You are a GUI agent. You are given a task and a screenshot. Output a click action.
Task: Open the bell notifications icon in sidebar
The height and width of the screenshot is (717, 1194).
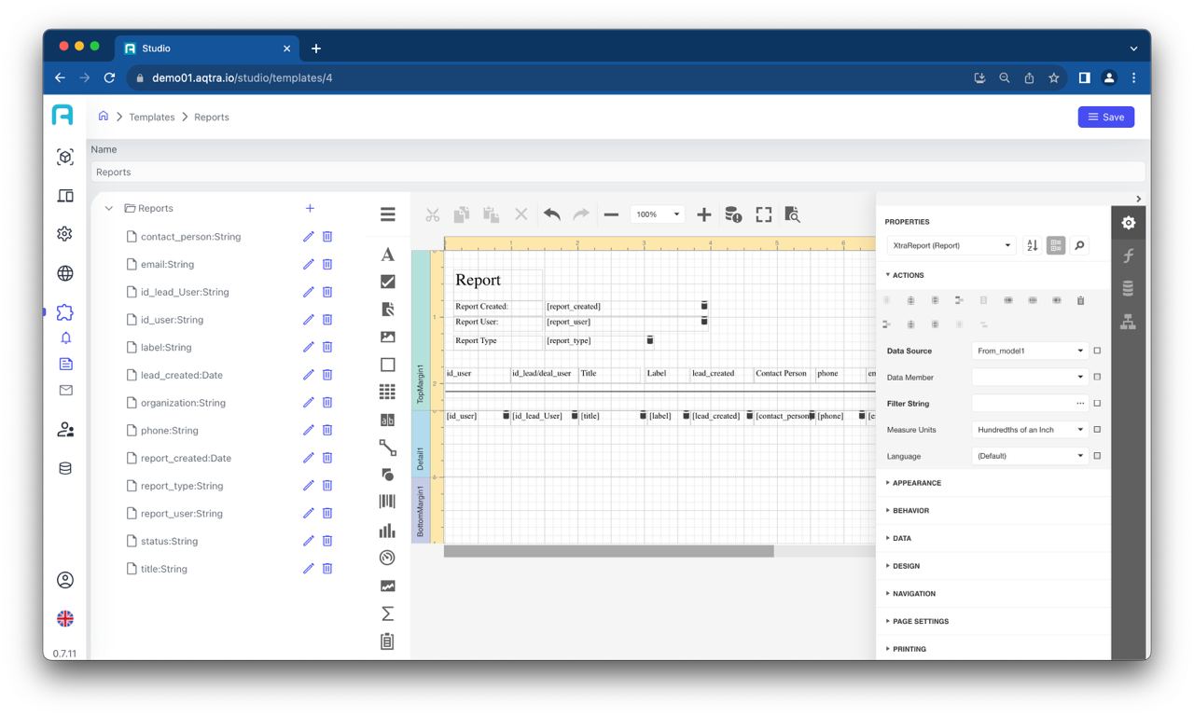tap(65, 338)
